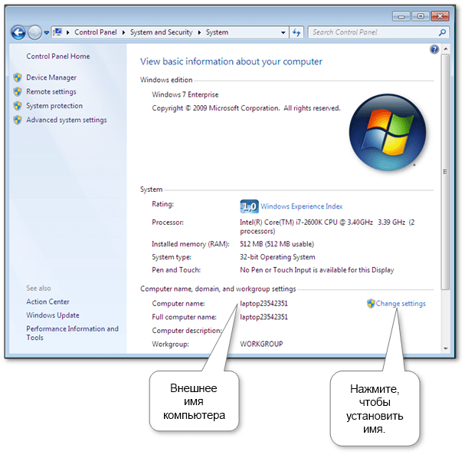465x455 pixels.
Task: Open Action Center link
Action: click(47, 302)
